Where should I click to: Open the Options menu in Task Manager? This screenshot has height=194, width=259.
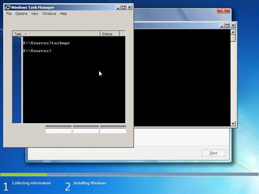(x=21, y=14)
